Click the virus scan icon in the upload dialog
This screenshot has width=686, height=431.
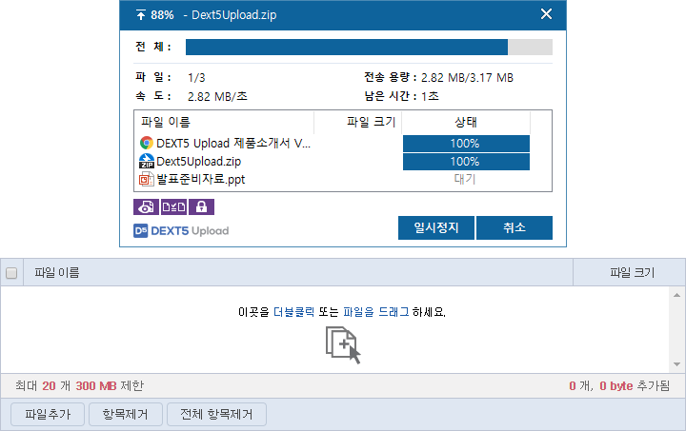(x=146, y=206)
